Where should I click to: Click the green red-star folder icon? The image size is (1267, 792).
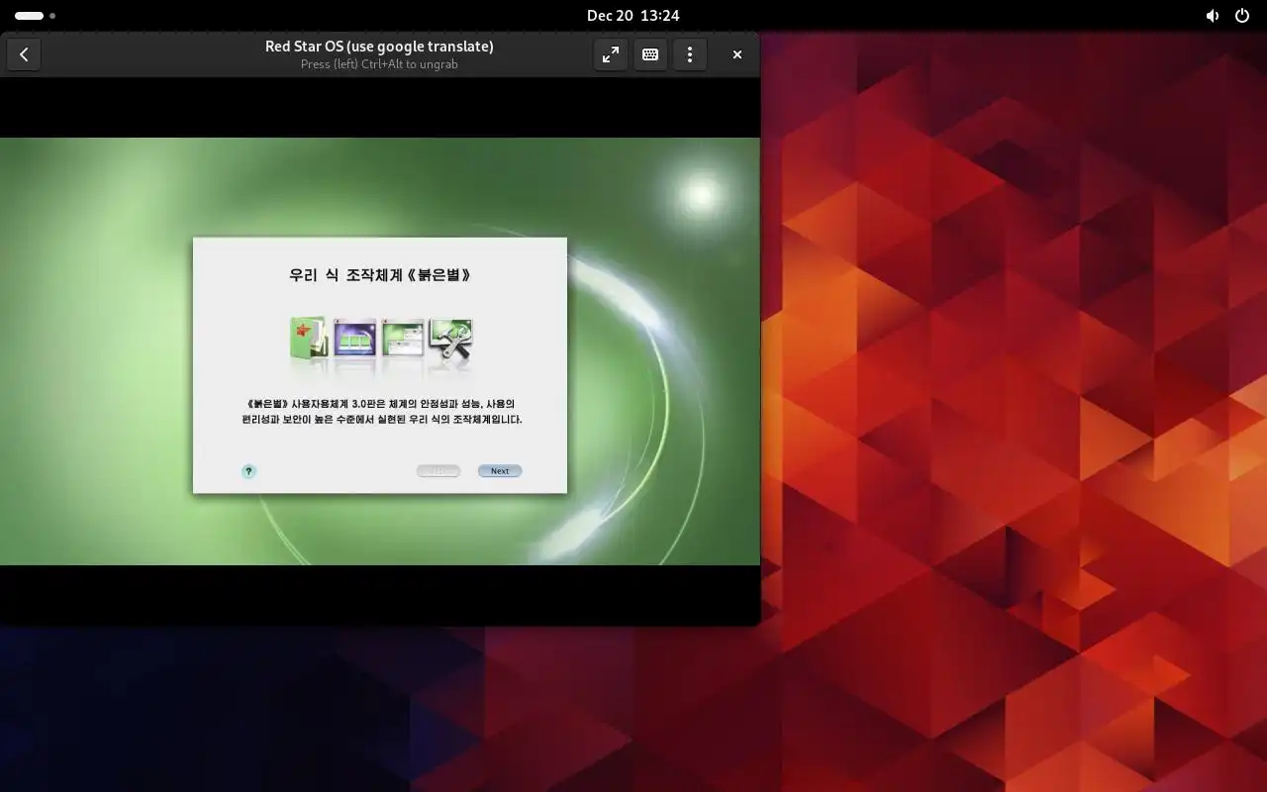point(309,339)
